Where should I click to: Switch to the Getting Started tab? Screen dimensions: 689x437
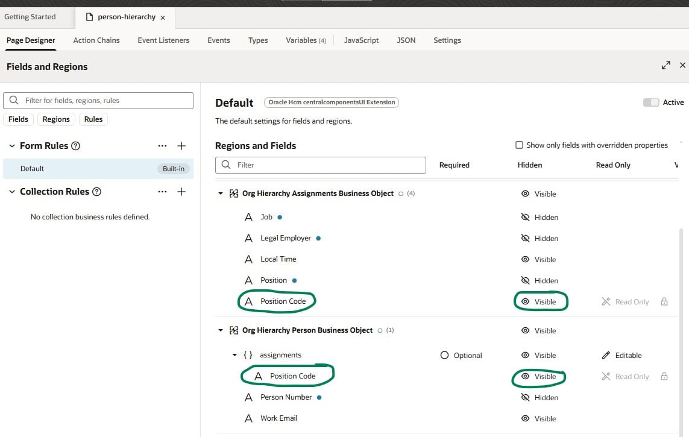click(x=30, y=17)
